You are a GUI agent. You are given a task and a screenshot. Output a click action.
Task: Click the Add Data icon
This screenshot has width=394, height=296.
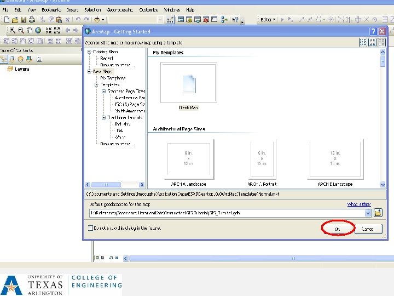[x=97, y=19]
